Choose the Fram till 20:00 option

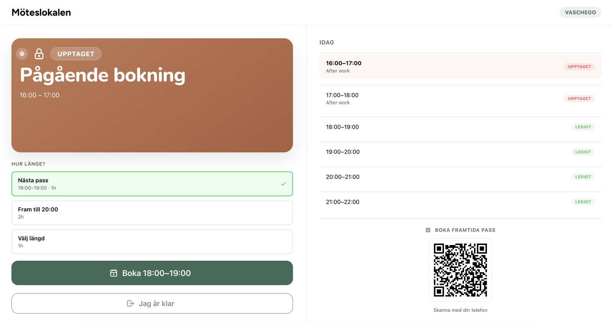tap(152, 213)
